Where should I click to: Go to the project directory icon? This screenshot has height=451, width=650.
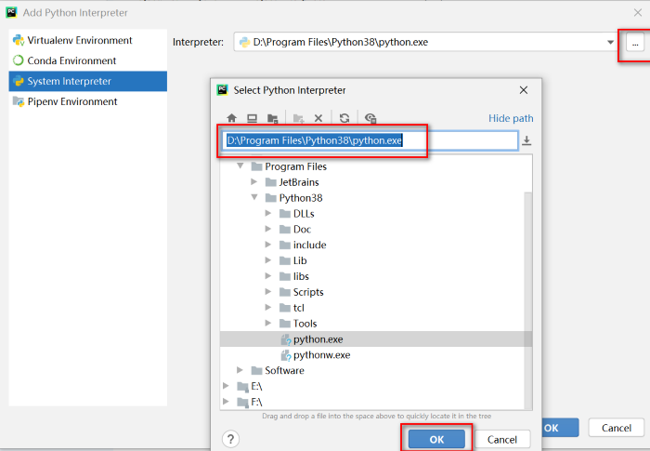click(x=272, y=118)
